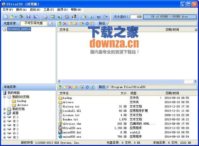Screen dimensions: 199x146
Task: Click the 文件名 column header in local list
Action: pos(64,93)
